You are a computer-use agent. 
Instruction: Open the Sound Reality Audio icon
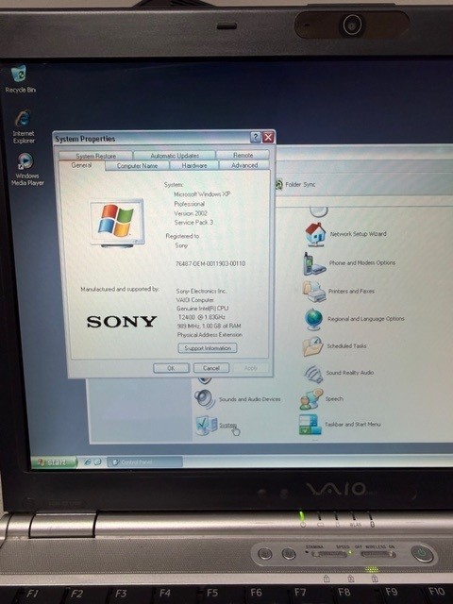coord(312,374)
